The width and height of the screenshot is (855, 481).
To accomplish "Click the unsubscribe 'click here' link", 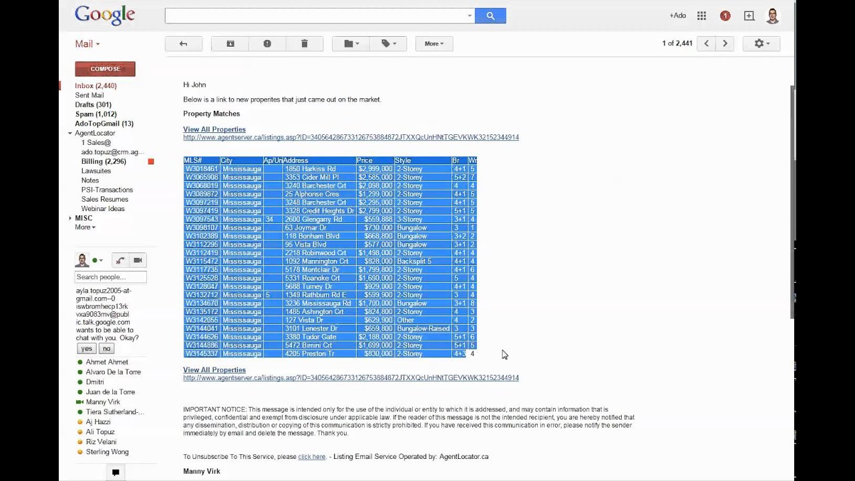I will [x=312, y=457].
